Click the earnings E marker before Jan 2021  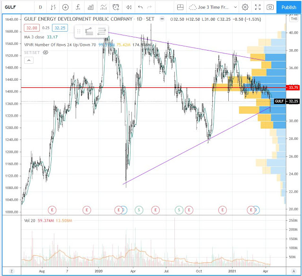(223, 210)
